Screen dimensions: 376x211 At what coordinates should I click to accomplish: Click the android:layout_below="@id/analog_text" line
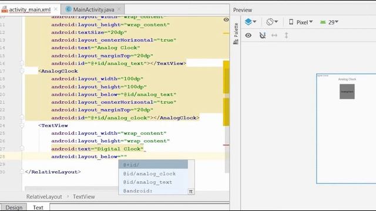tap(114, 94)
